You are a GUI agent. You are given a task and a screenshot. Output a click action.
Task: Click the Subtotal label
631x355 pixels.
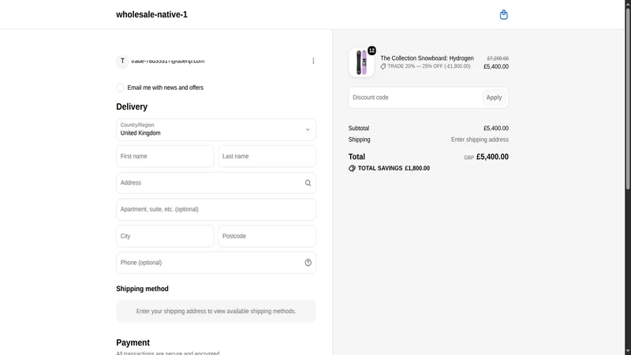click(359, 129)
